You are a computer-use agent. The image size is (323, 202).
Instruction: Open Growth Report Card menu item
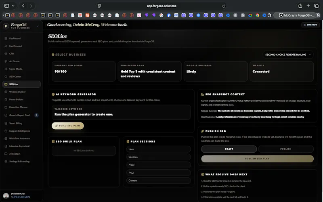tap(21, 115)
